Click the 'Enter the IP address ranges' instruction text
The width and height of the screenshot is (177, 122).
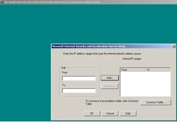[102, 54]
